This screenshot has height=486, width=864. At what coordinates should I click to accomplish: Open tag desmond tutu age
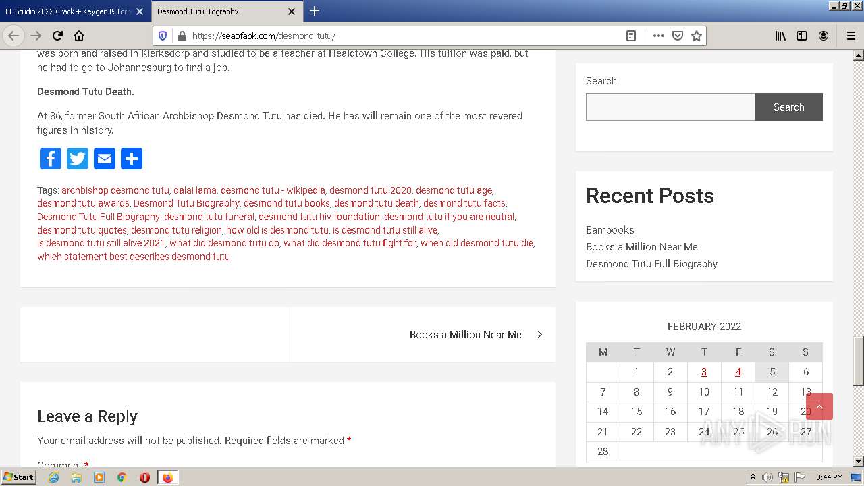pos(454,190)
